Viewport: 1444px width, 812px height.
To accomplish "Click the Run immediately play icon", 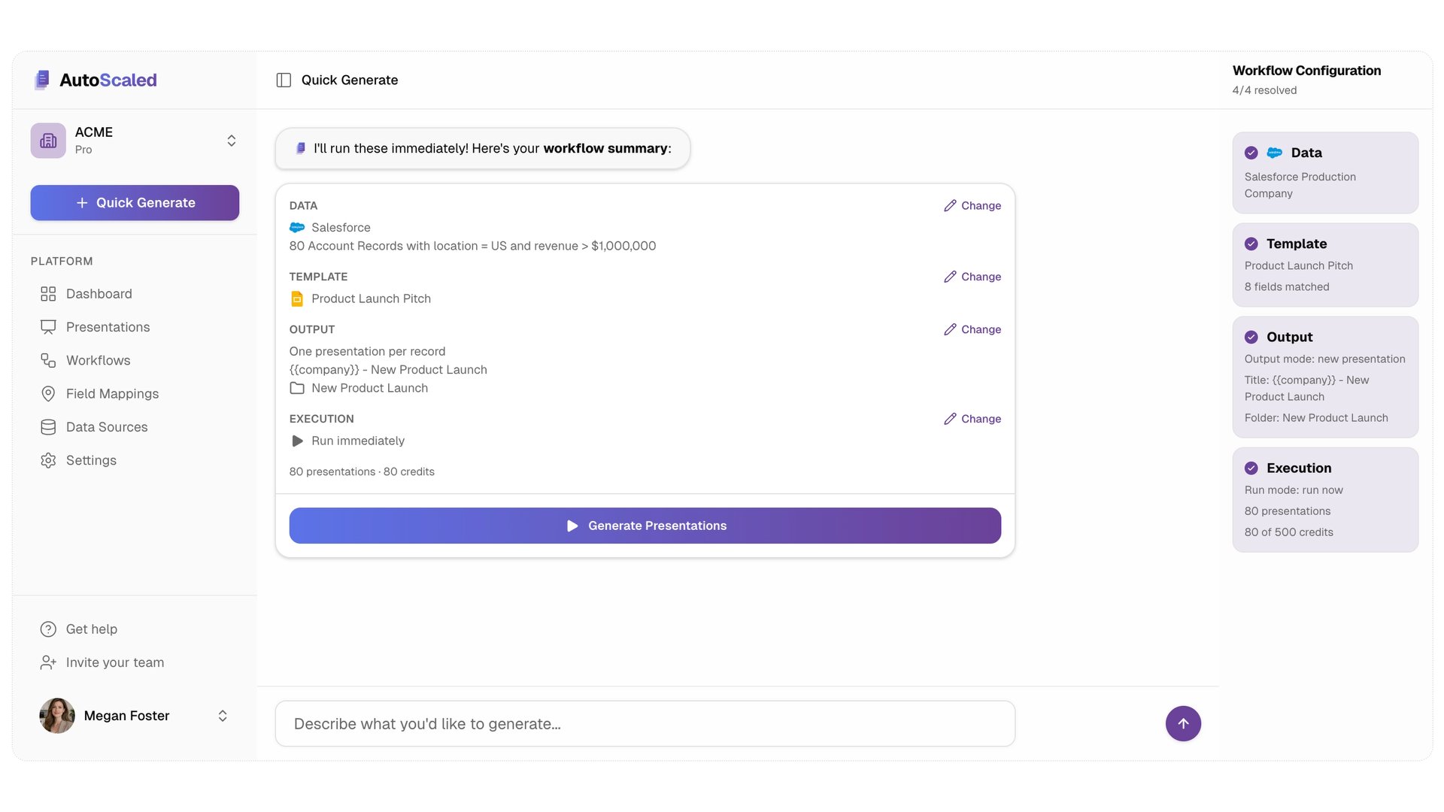I will point(297,441).
